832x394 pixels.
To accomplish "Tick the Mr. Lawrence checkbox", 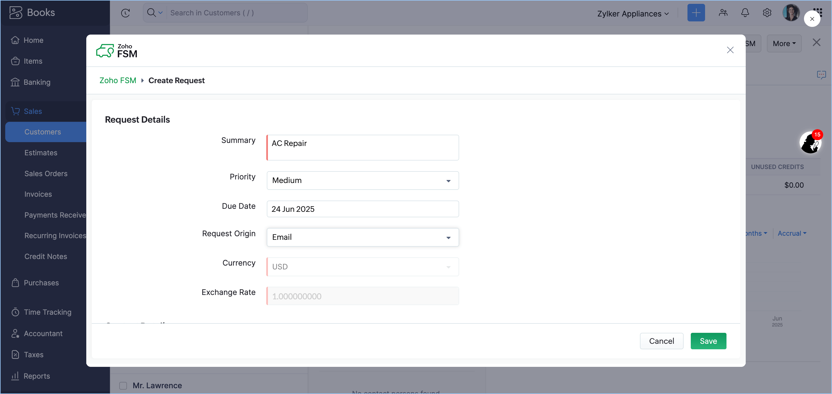I will (123, 385).
